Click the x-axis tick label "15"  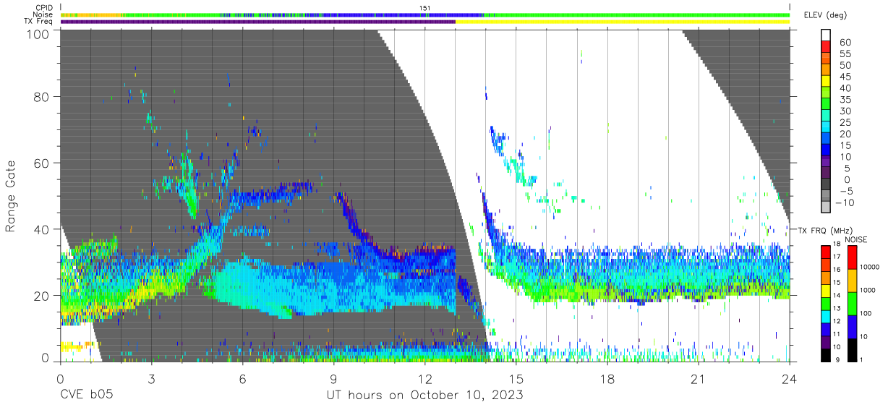point(516,379)
